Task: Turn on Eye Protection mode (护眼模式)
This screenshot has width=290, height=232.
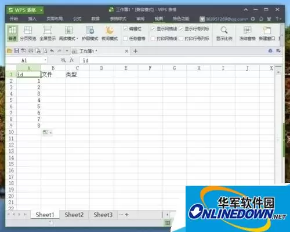Action: 90,33
